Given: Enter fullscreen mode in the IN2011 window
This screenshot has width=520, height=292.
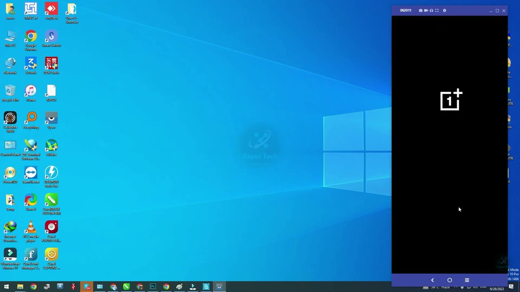Looking at the screenshot, I should click(437, 11).
